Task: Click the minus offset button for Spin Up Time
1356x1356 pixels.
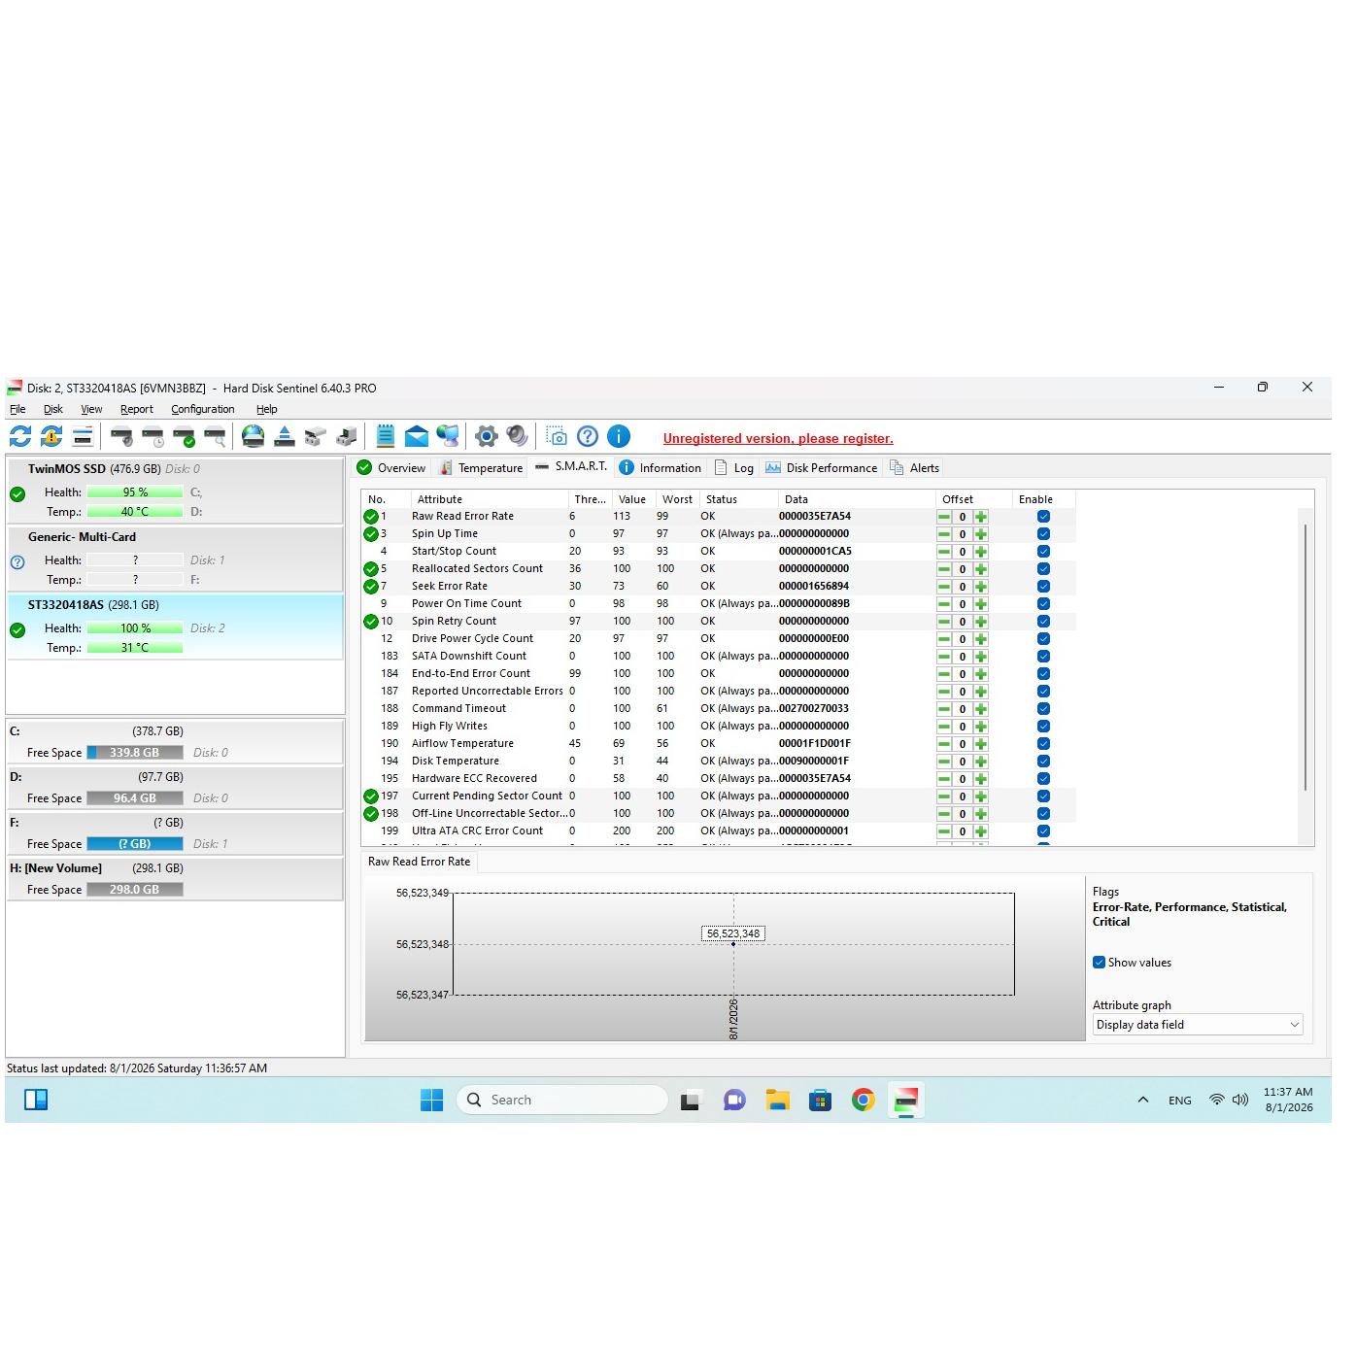Action: [x=944, y=534]
